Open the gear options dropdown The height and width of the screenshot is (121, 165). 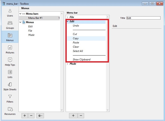(40, 116)
